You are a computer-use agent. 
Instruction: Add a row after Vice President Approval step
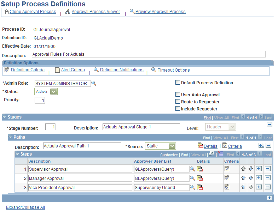point(259,187)
